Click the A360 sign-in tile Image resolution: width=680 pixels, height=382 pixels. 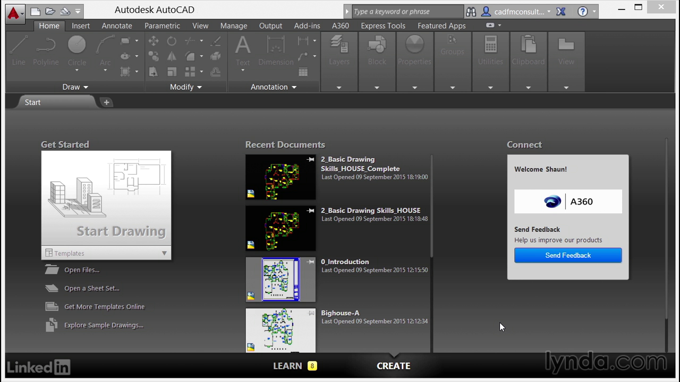(568, 202)
